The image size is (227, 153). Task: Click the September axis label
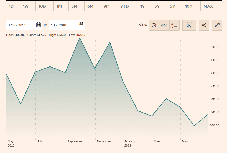(x=75, y=141)
